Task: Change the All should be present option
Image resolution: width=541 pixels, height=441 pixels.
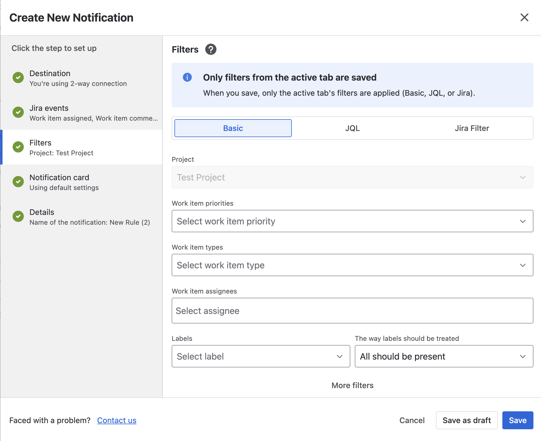Action: click(x=444, y=356)
